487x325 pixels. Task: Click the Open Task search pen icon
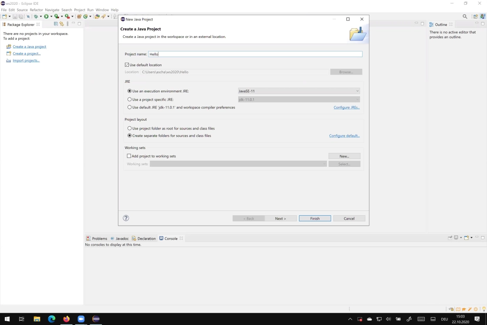[104, 17]
